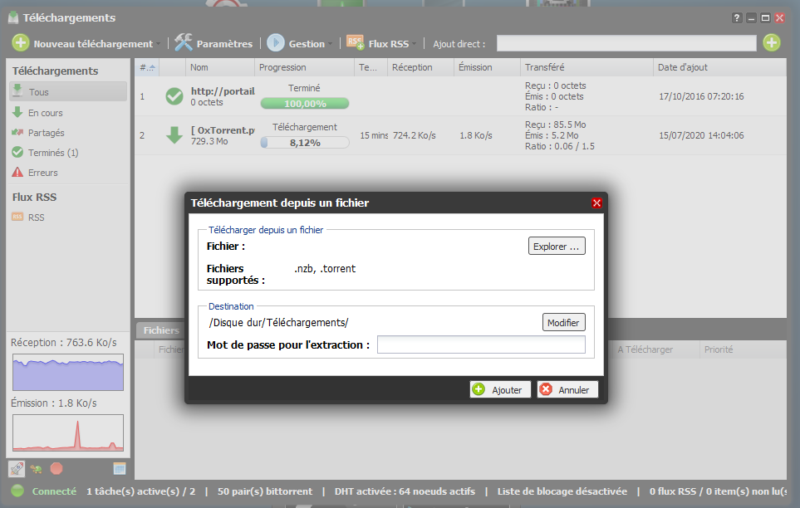
Task: Select the [ OxTorrent.p download name
Action: coord(223,130)
